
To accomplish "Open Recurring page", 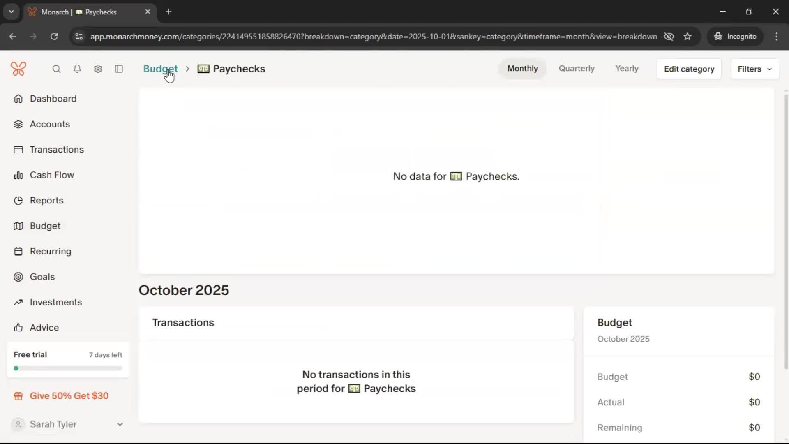I will click(x=50, y=251).
